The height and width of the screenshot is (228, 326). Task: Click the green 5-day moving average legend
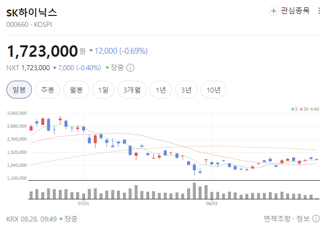click(295, 109)
